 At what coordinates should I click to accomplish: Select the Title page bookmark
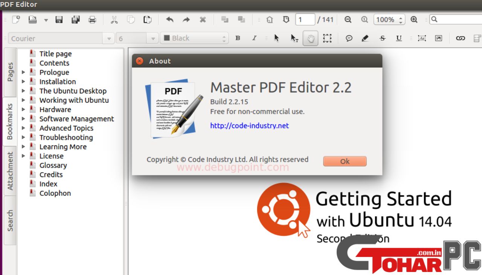click(55, 54)
